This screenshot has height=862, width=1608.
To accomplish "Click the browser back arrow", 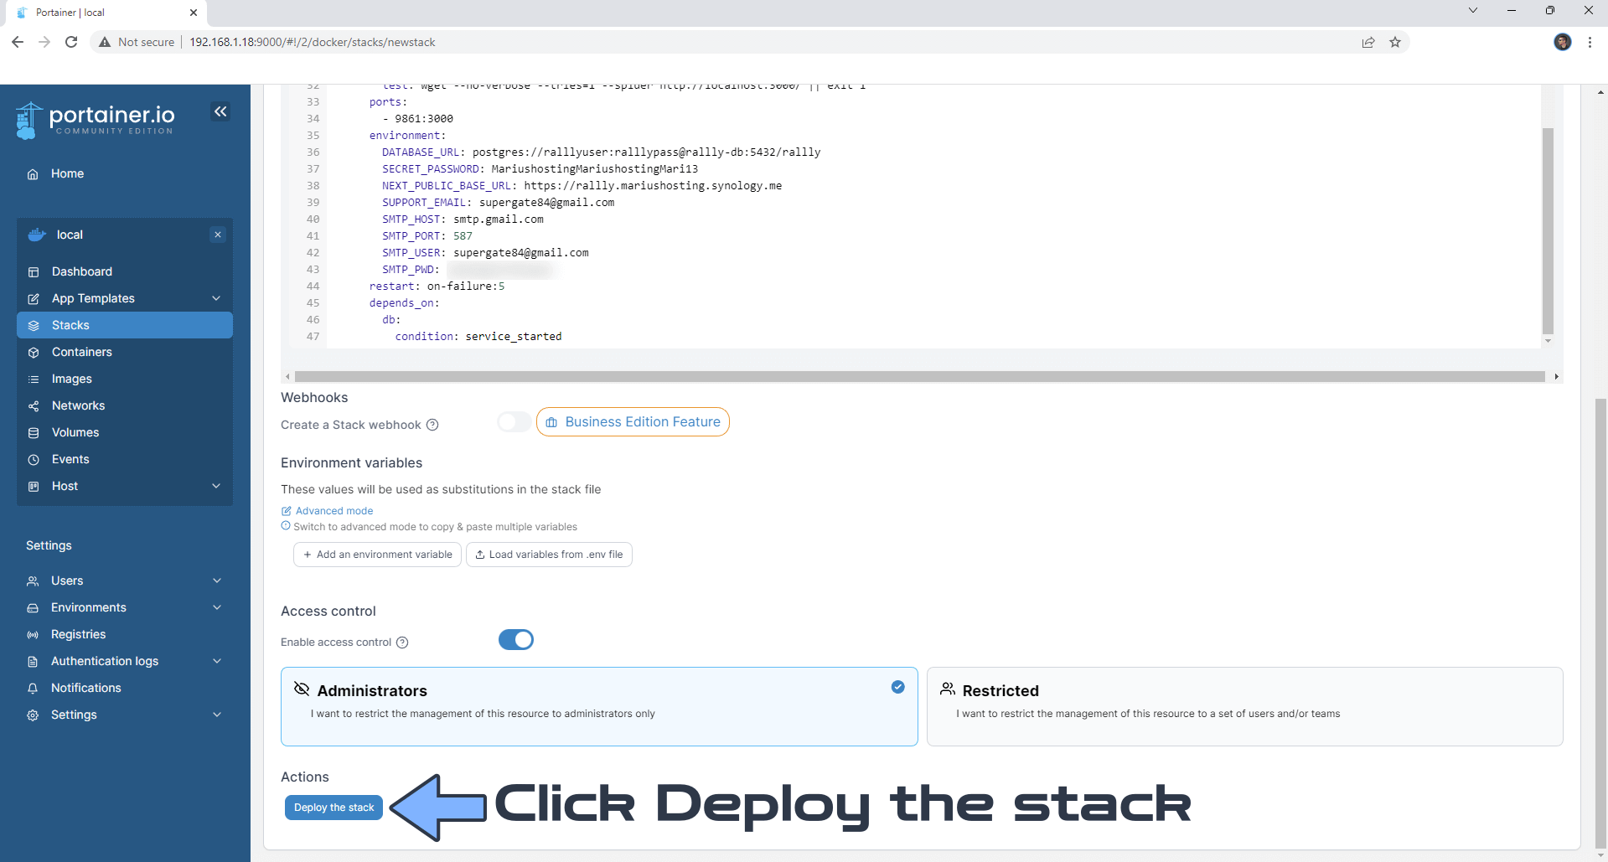I will [x=18, y=42].
